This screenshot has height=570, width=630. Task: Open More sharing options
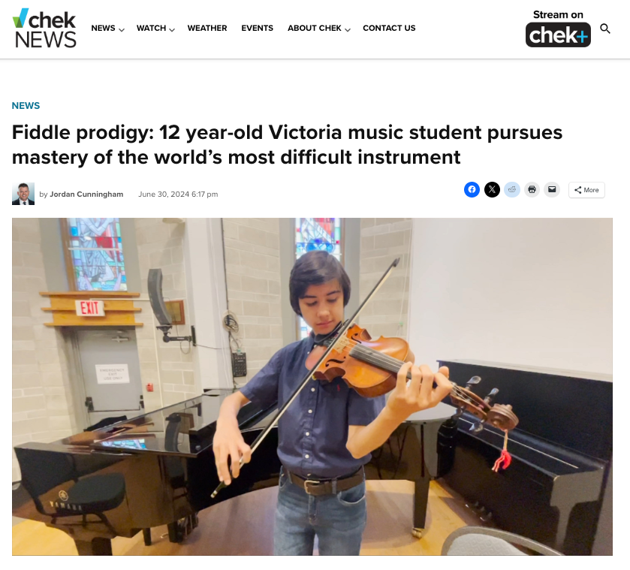coord(586,190)
